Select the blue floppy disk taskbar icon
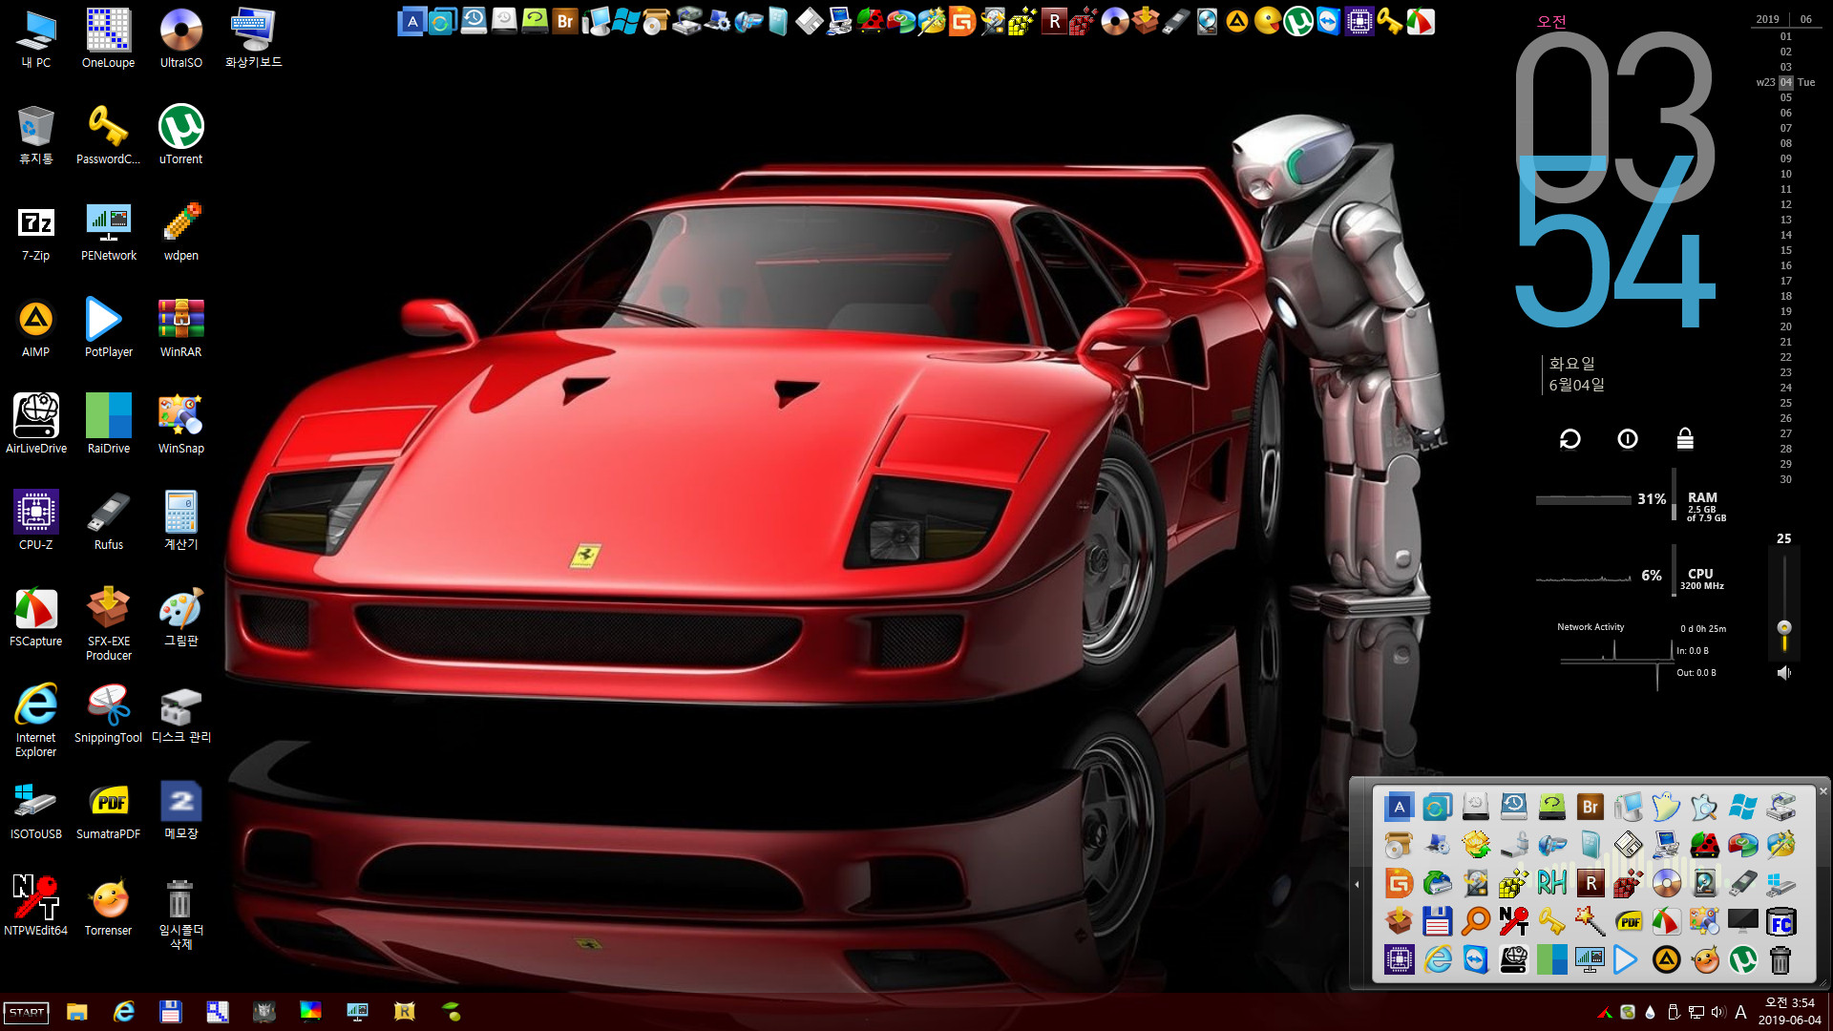The height and width of the screenshot is (1031, 1833). point(170,1012)
